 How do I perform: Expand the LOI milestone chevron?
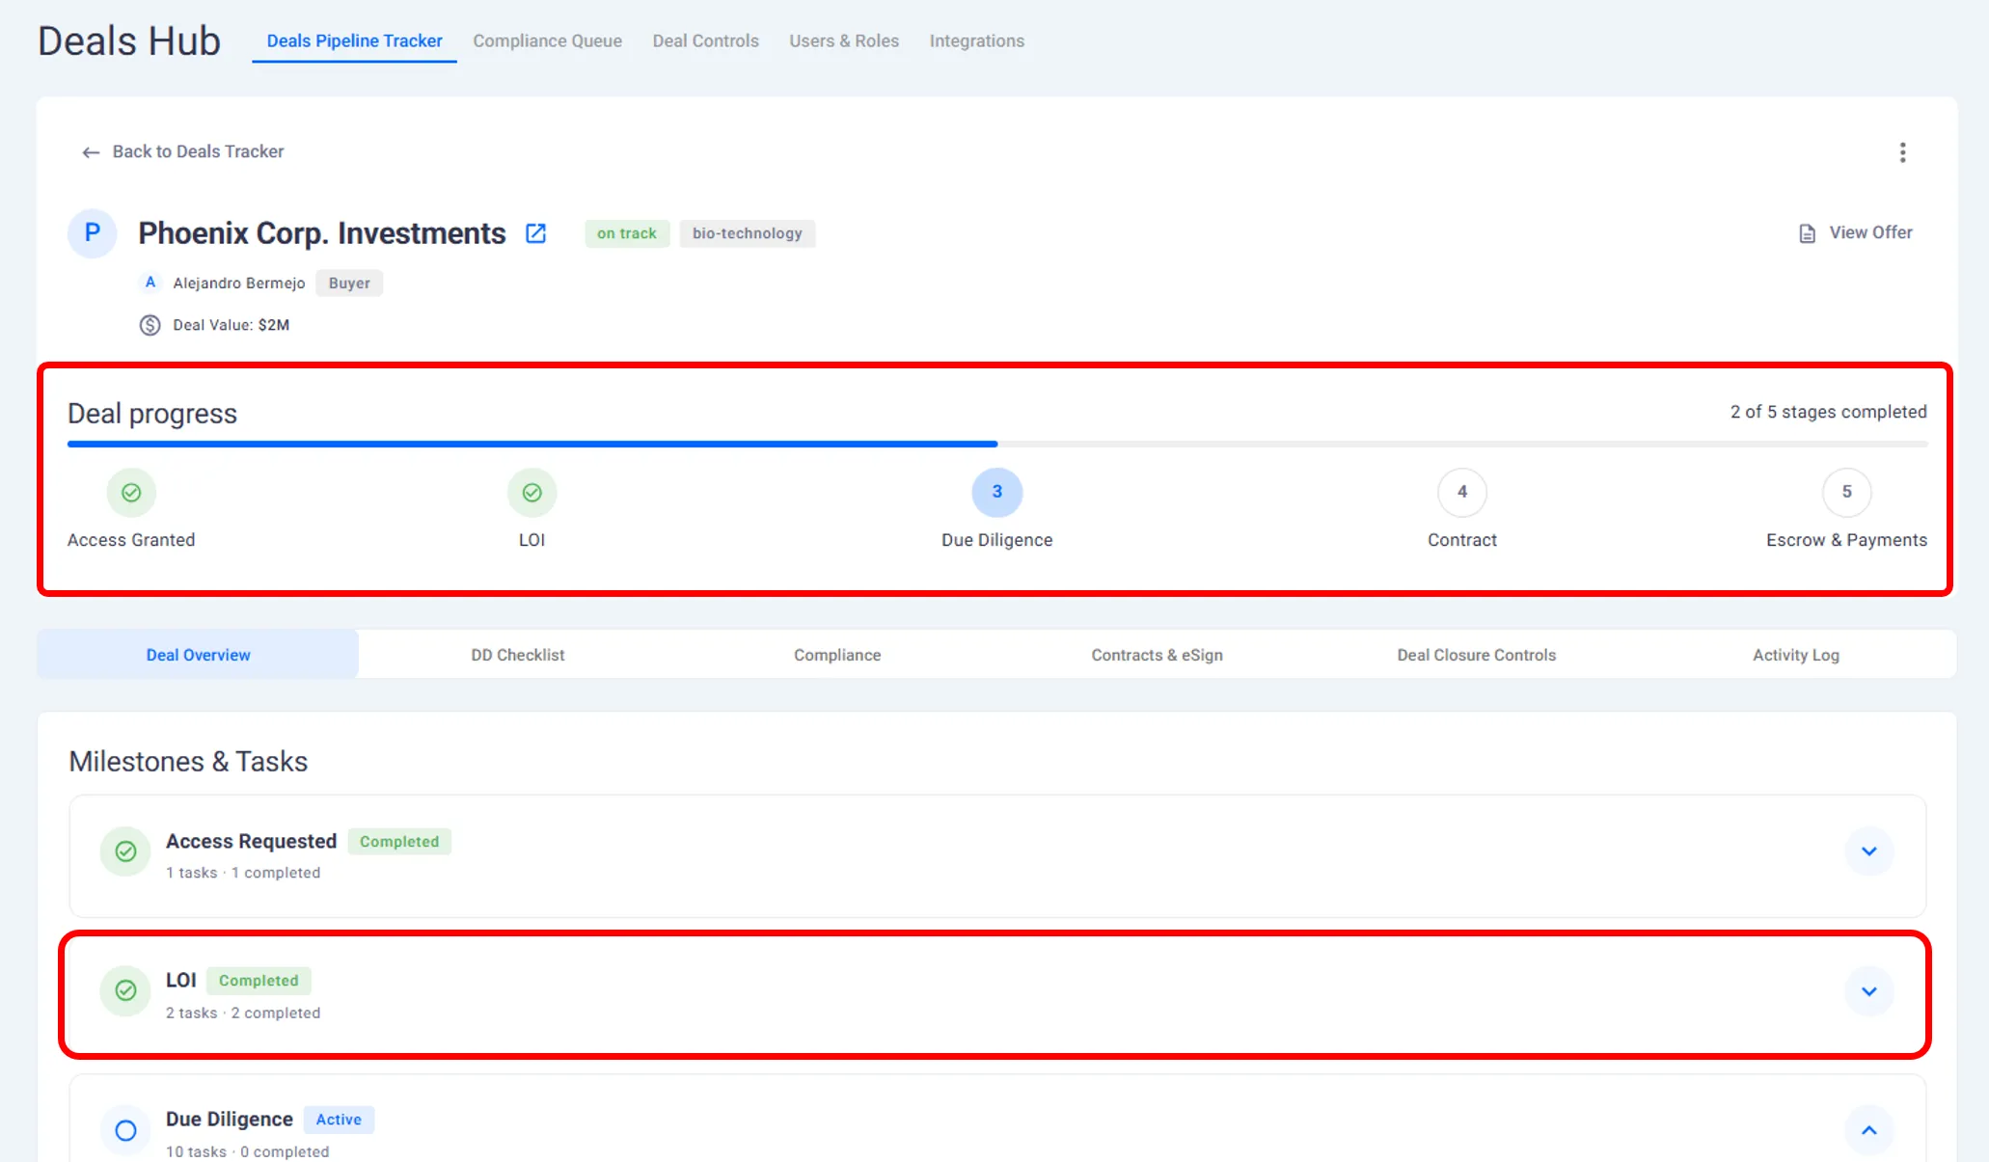1868,991
